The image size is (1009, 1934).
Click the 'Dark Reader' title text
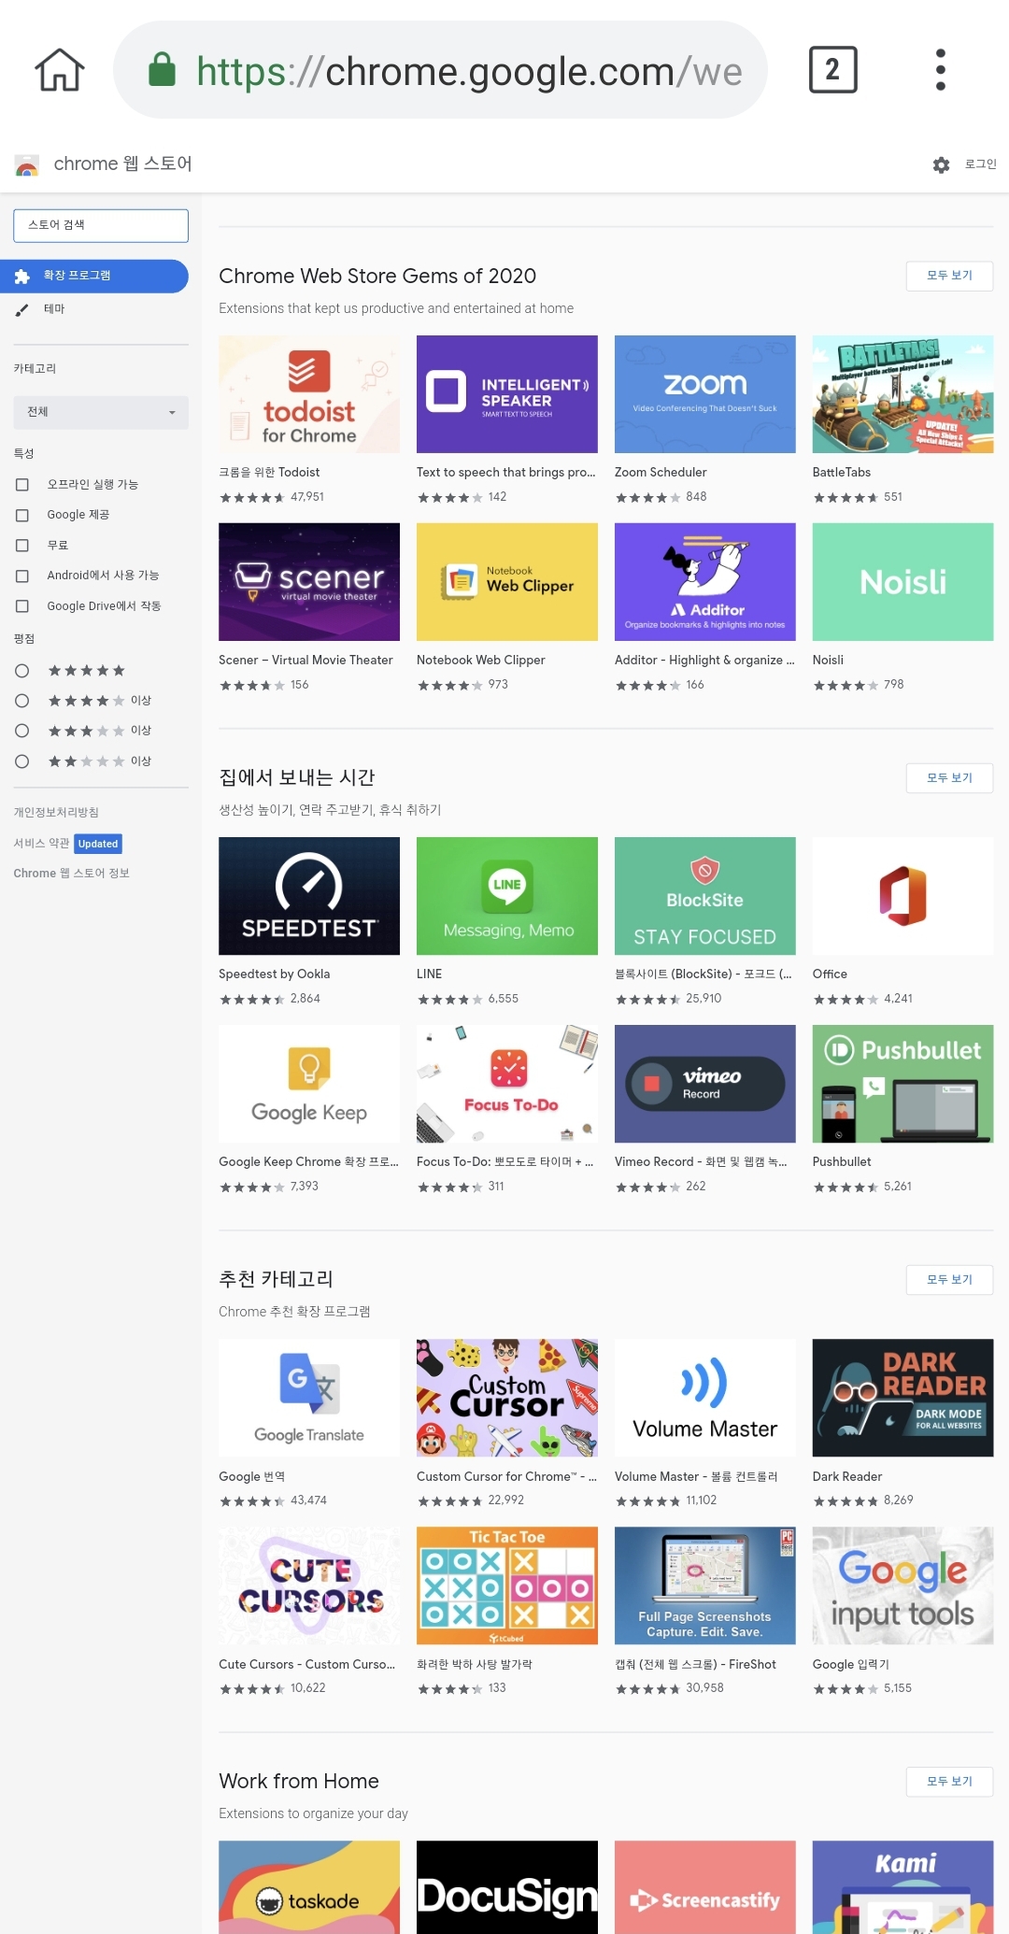click(x=847, y=1476)
